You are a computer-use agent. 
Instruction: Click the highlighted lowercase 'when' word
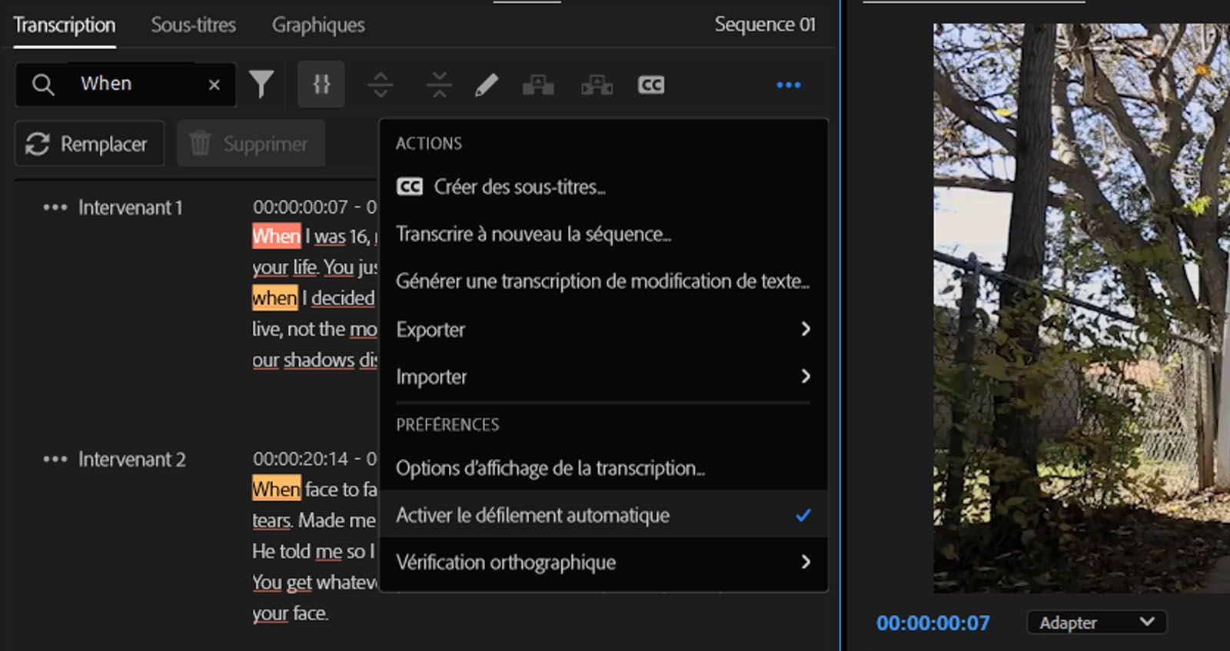pyautogui.click(x=274, y=297)
